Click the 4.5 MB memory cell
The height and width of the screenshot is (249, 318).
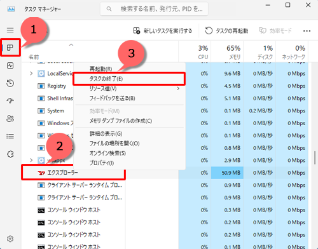click(x=227, y=86)
